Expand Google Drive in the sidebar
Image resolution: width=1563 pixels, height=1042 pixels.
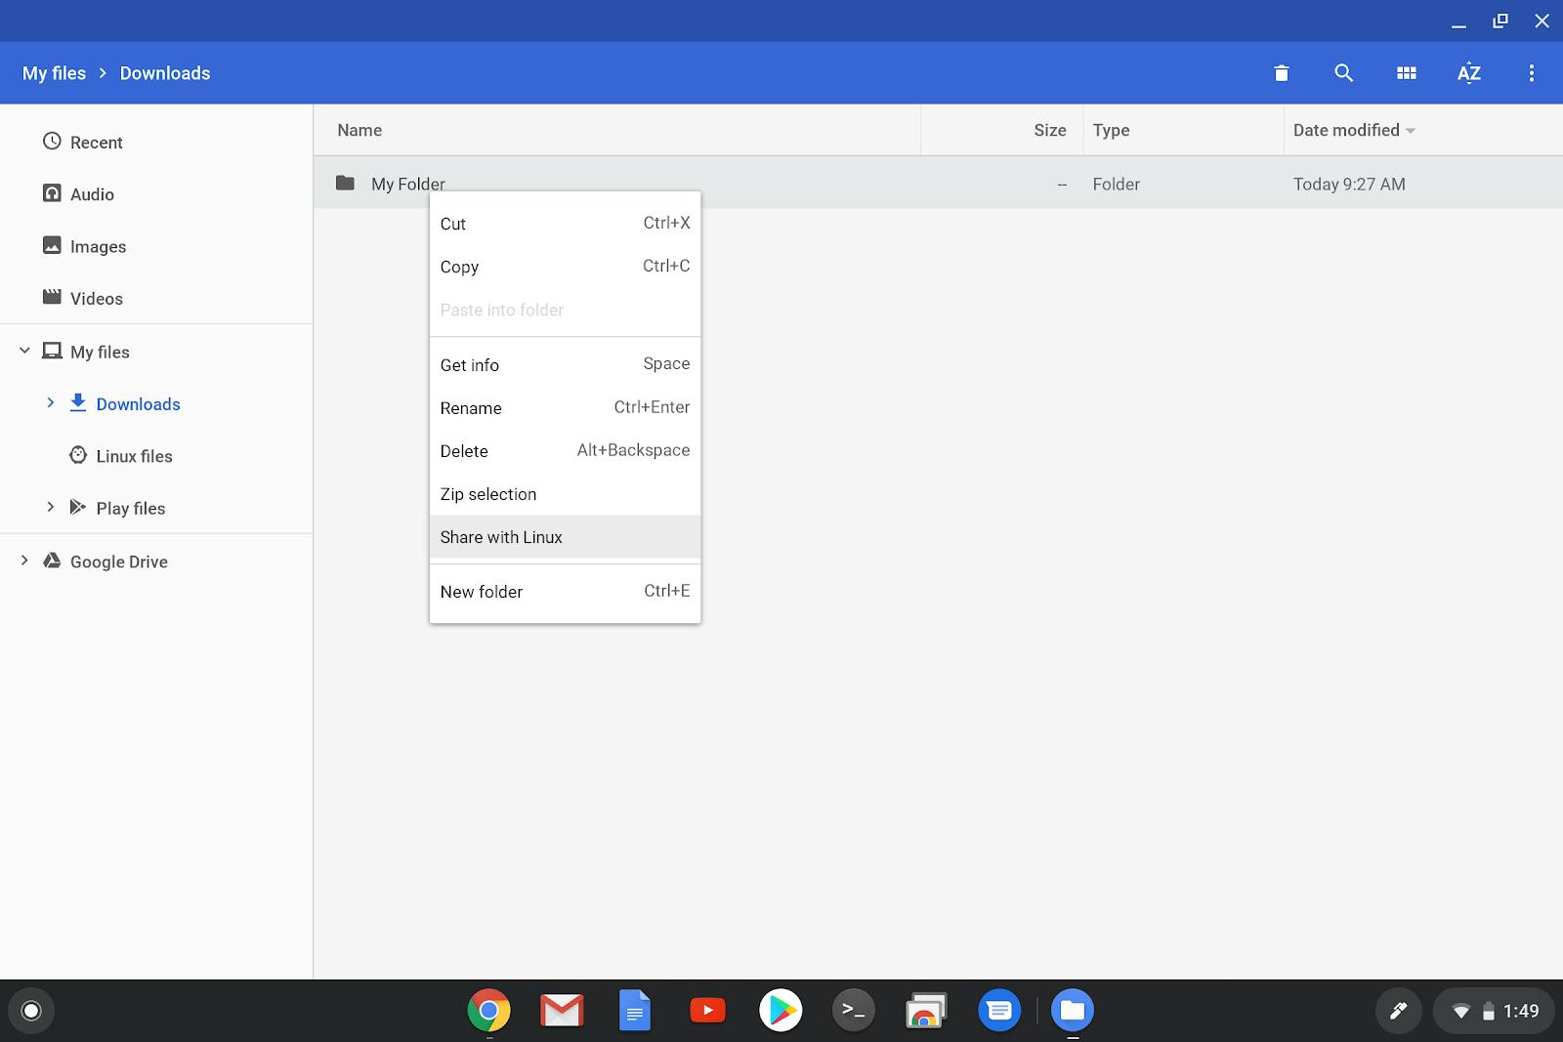(23, 561)
